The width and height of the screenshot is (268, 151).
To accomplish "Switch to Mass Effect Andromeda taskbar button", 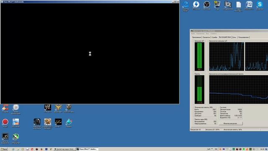I will 87,149.
